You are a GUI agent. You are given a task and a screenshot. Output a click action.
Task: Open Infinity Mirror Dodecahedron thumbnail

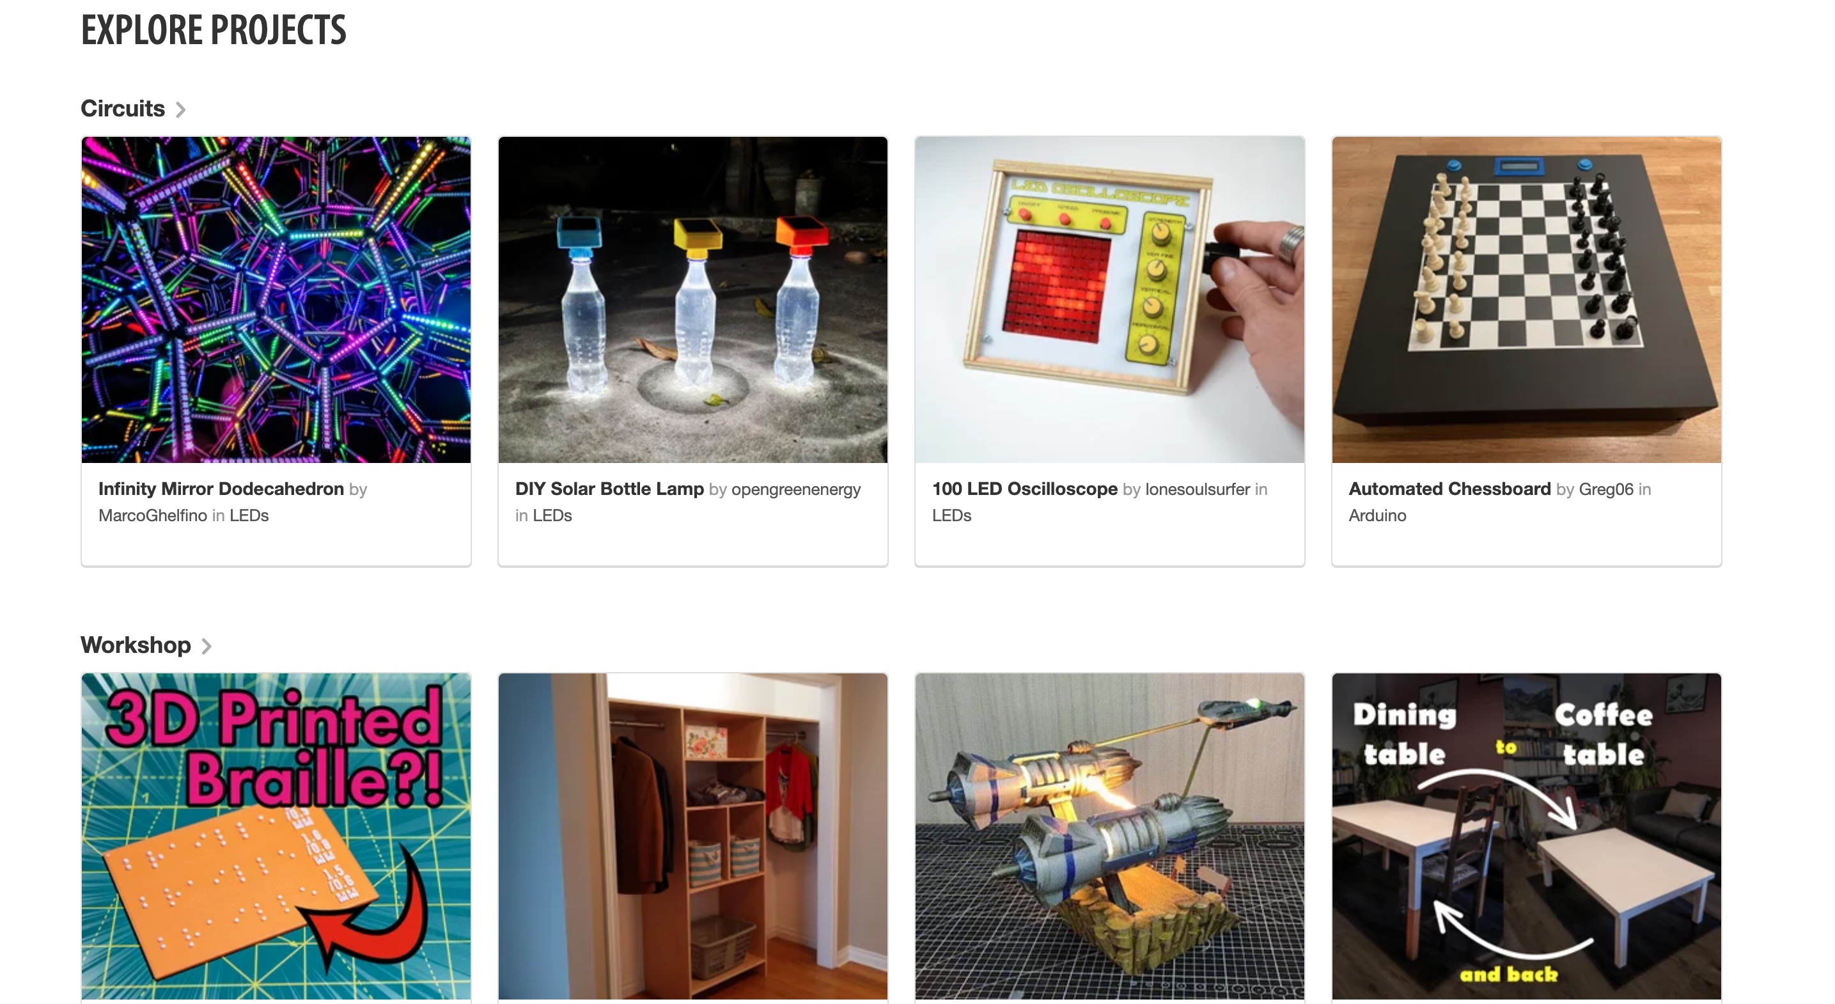pos(276,300)
